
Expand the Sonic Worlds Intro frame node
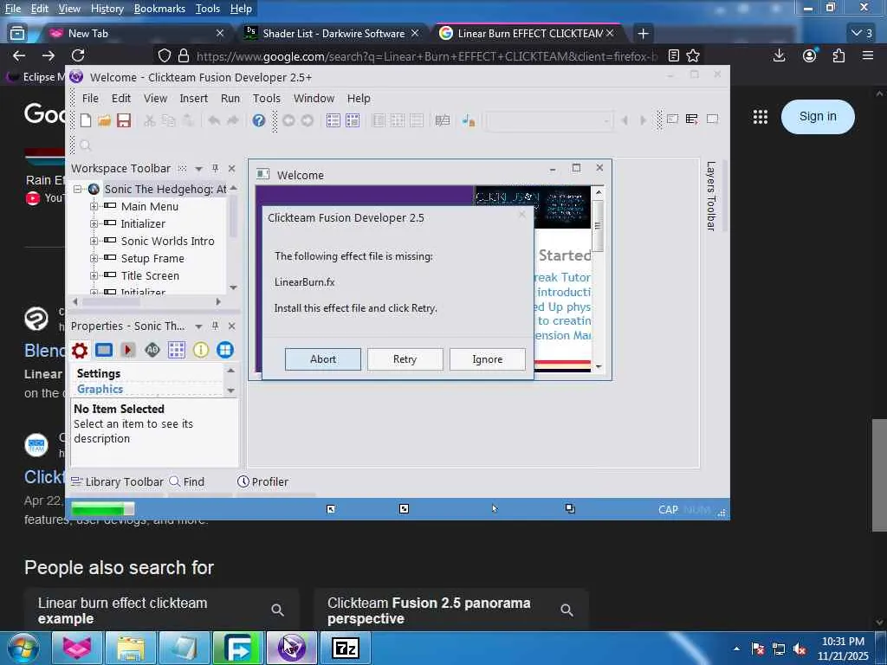point(94,241)
